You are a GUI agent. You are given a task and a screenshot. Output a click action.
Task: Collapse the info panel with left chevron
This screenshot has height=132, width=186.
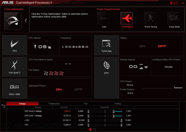point(26,21)
